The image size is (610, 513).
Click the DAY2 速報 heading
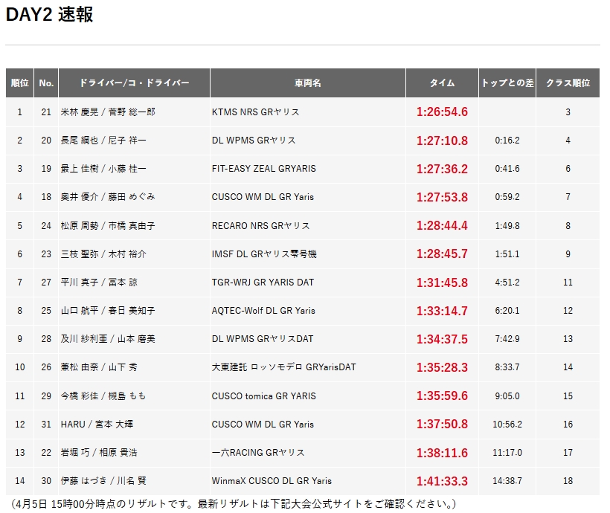click(x=50, y=15)
